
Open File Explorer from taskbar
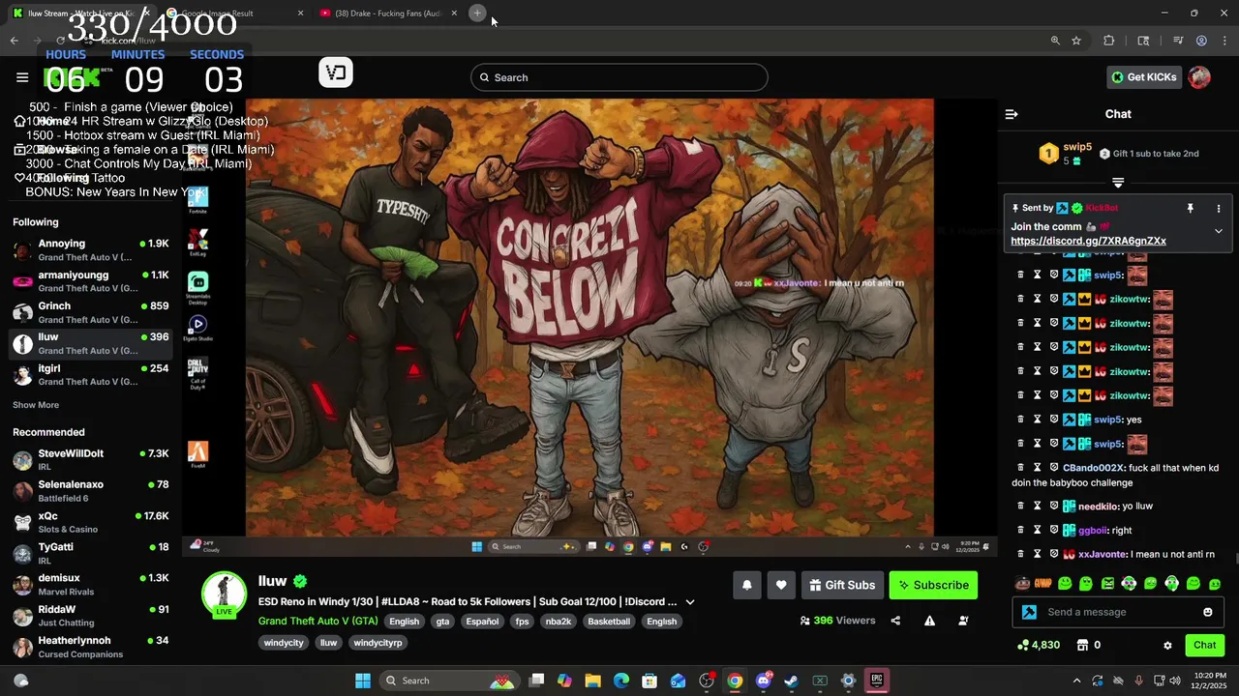[592, 681]
